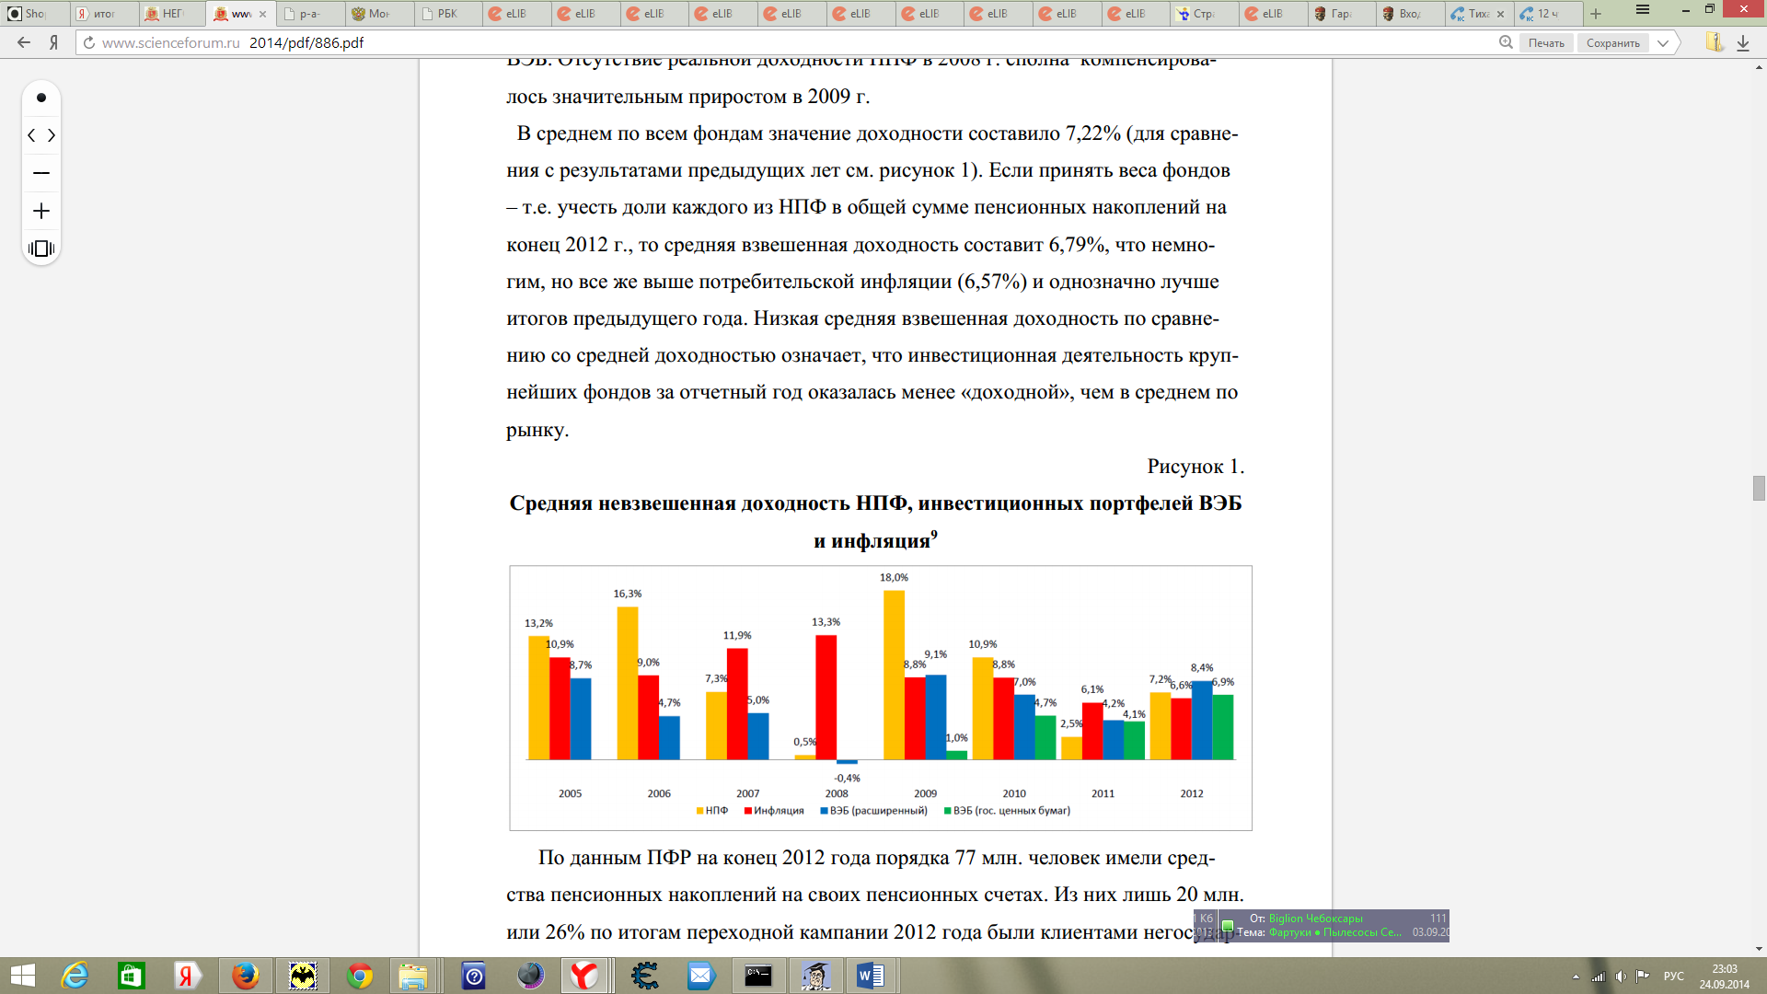Zoom in the PDF with plus button
Image resolution: width=1767 pixels, height=994 pixels.
41,211
